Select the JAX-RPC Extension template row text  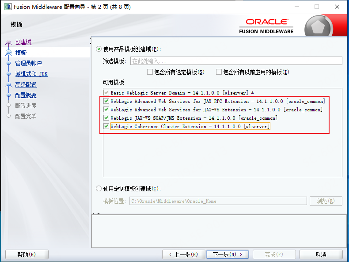click(218, 101)
